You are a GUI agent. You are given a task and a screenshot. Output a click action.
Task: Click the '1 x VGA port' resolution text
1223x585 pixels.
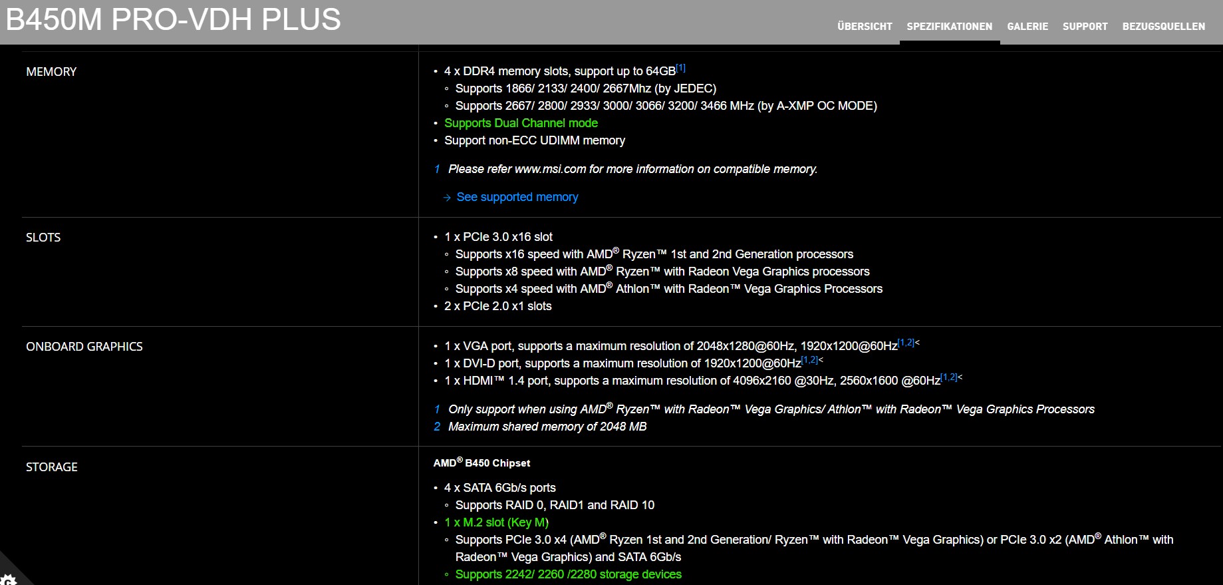pyautogui.click(x=671, y=346)
